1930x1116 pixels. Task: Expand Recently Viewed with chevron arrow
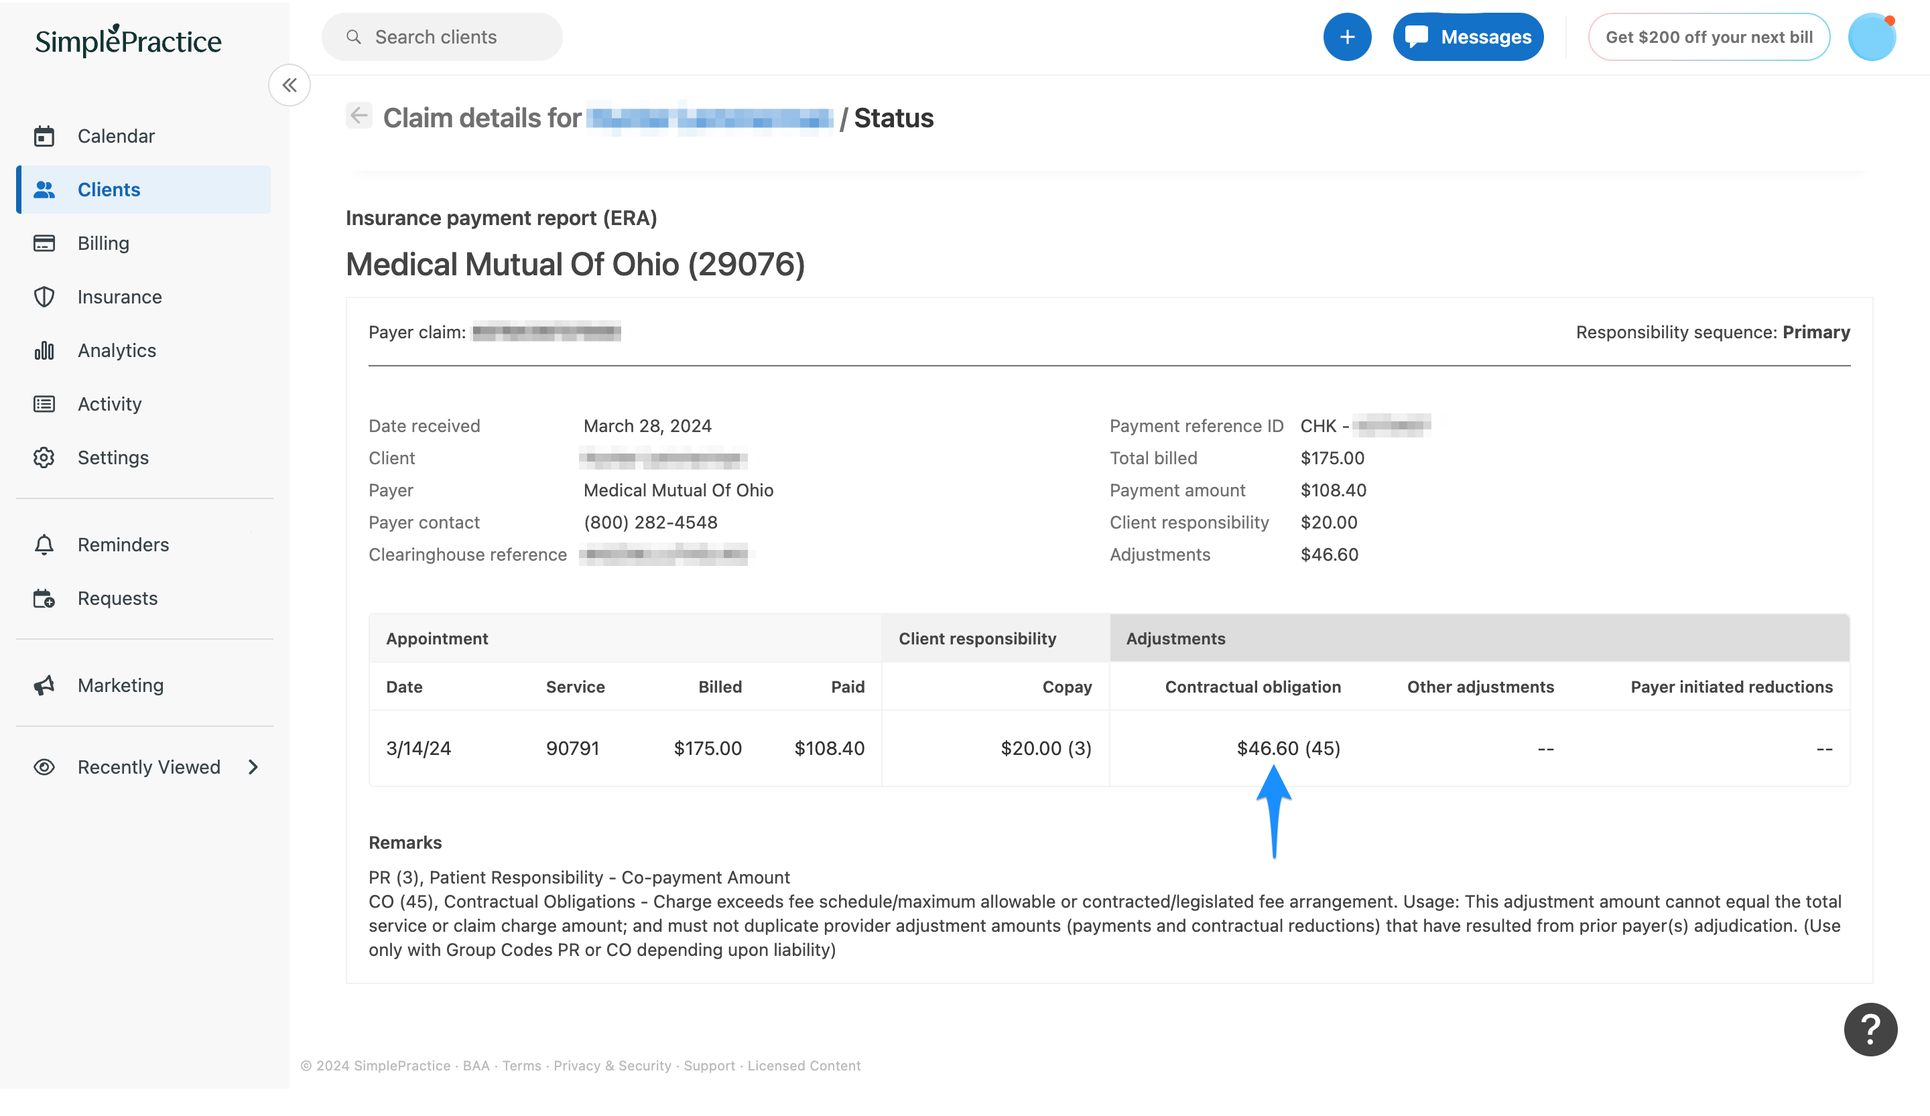253,768
